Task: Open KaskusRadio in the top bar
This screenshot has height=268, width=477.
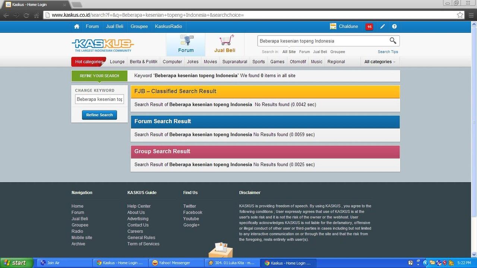Action: tap(168, 26)
